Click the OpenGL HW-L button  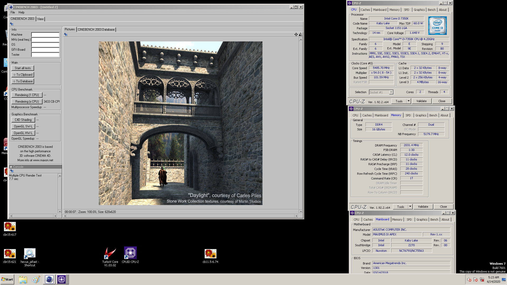[x=23, y=133]
